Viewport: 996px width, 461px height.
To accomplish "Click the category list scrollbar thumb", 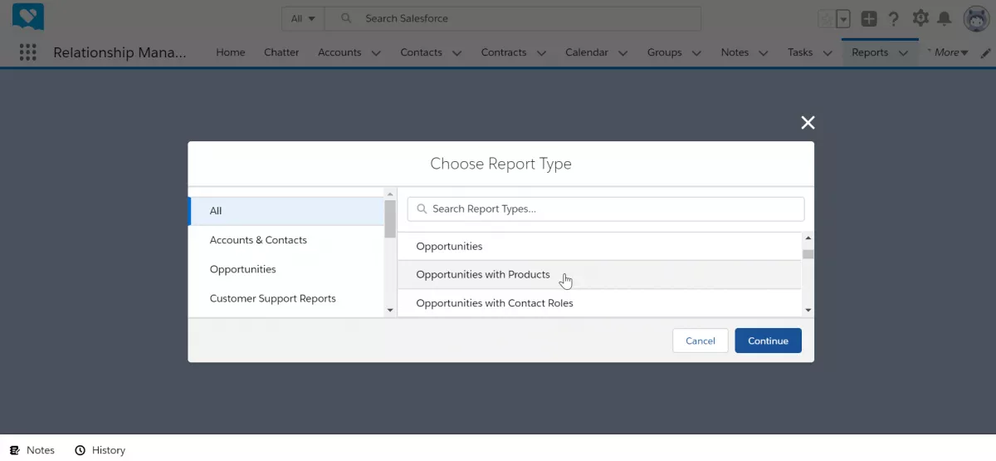I will pyautogui.click(x=390, y=218).
